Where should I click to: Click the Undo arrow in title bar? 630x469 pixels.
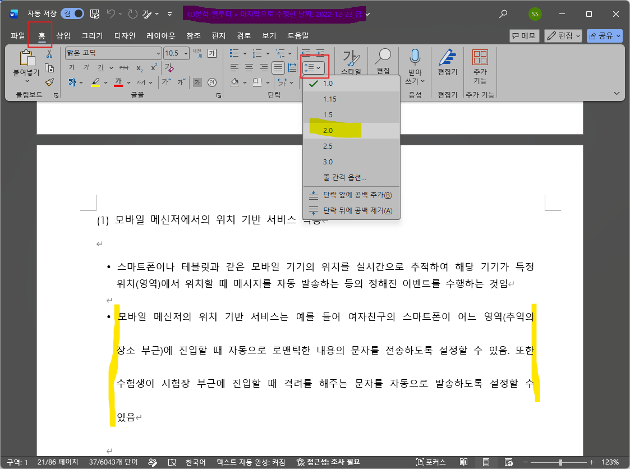point(111,14)
